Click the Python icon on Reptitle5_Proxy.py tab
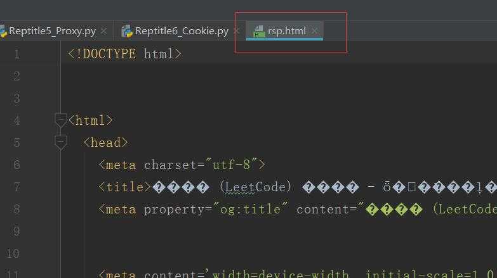This screenshot has height=278, width=497. click(x=3, y=31)
